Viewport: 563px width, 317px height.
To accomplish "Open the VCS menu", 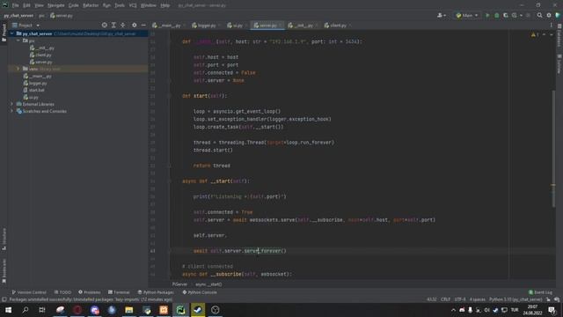I will tap(133, 5).
